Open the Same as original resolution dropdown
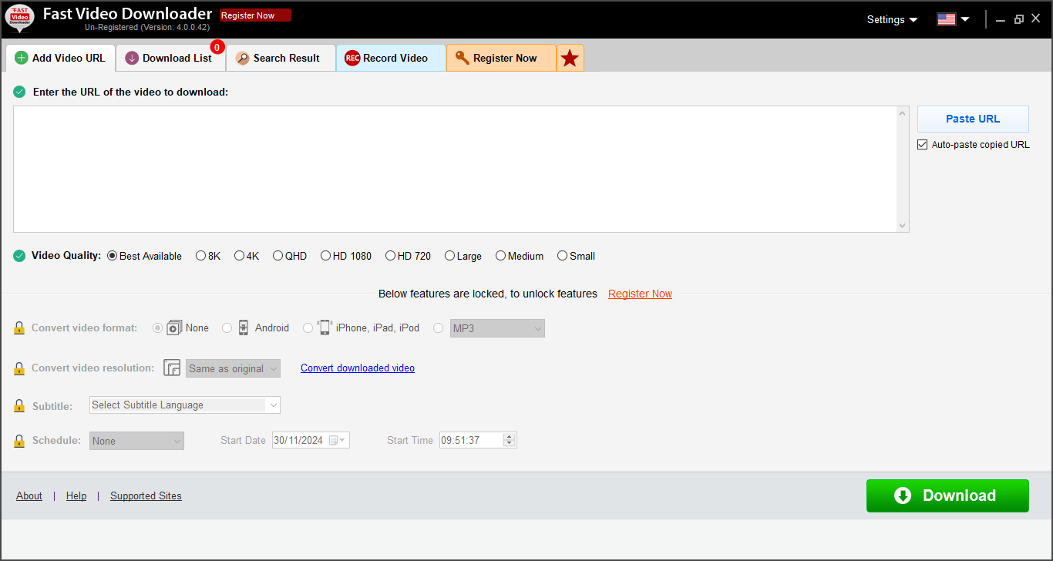This screenshot has width=1053, height=561. [233, 368]
